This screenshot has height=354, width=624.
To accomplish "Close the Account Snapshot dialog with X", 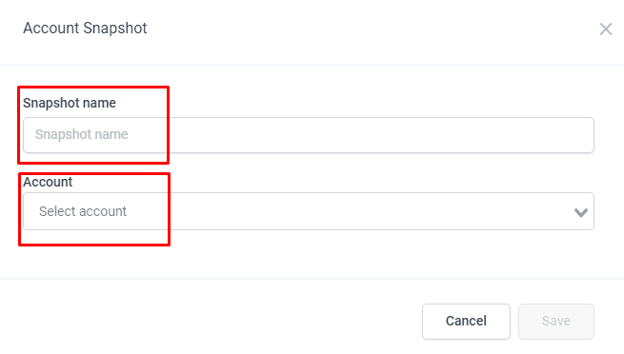I will (x=606, y=29).
